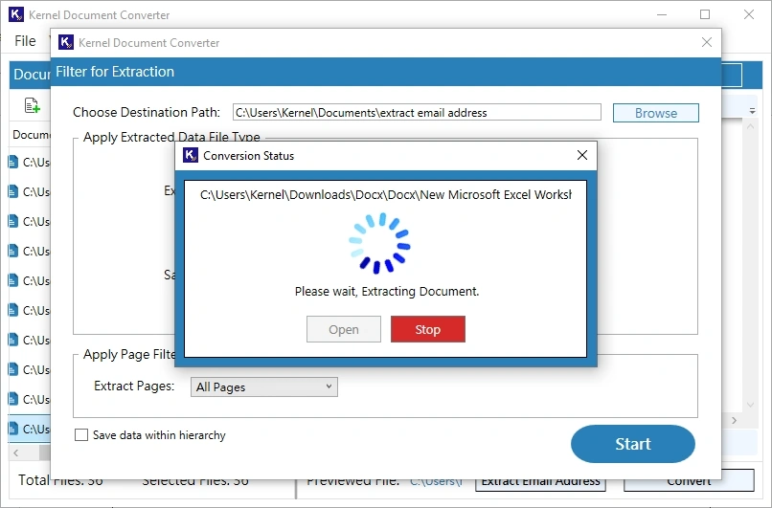Click the Choose Destination Path label

point(147,113)
